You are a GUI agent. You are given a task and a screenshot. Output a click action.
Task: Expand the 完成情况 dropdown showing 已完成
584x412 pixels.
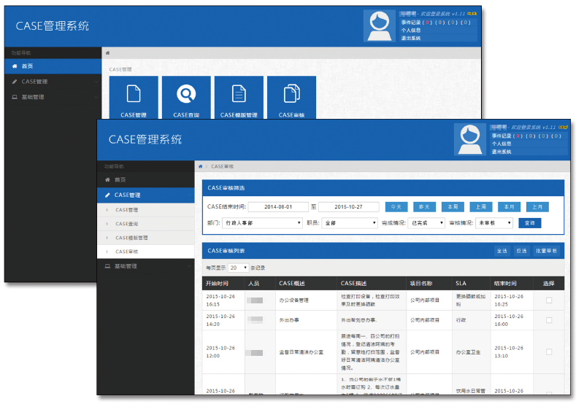(426, 223)
